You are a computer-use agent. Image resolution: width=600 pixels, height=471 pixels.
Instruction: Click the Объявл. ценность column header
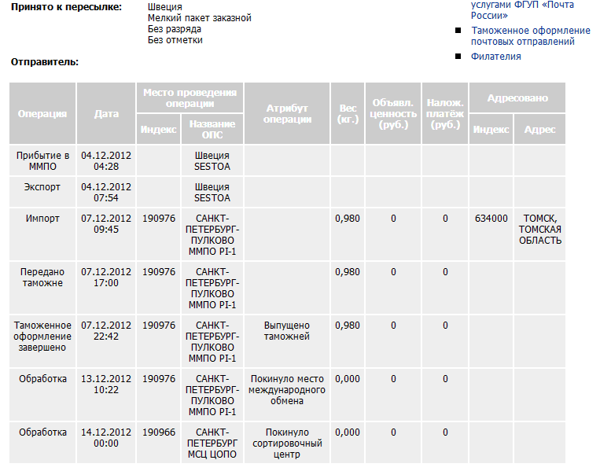(x=395, y=113)
